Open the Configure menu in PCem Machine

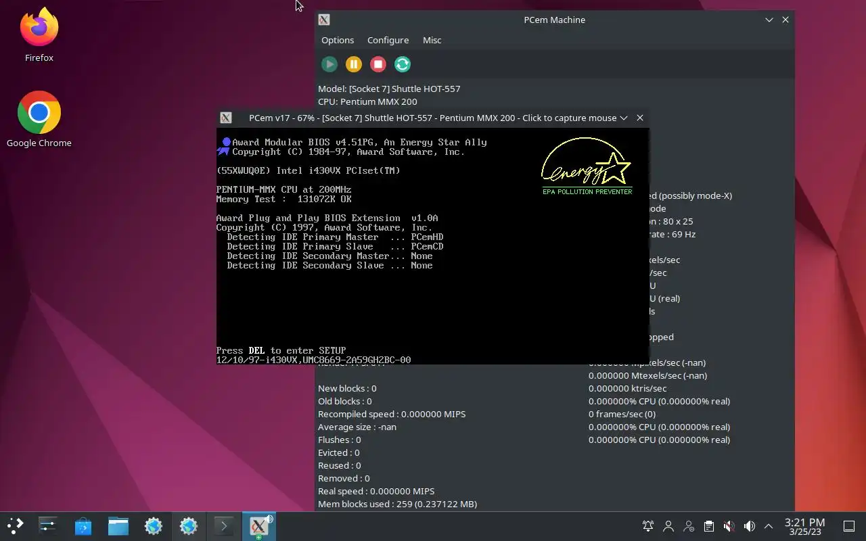[388, 40]
